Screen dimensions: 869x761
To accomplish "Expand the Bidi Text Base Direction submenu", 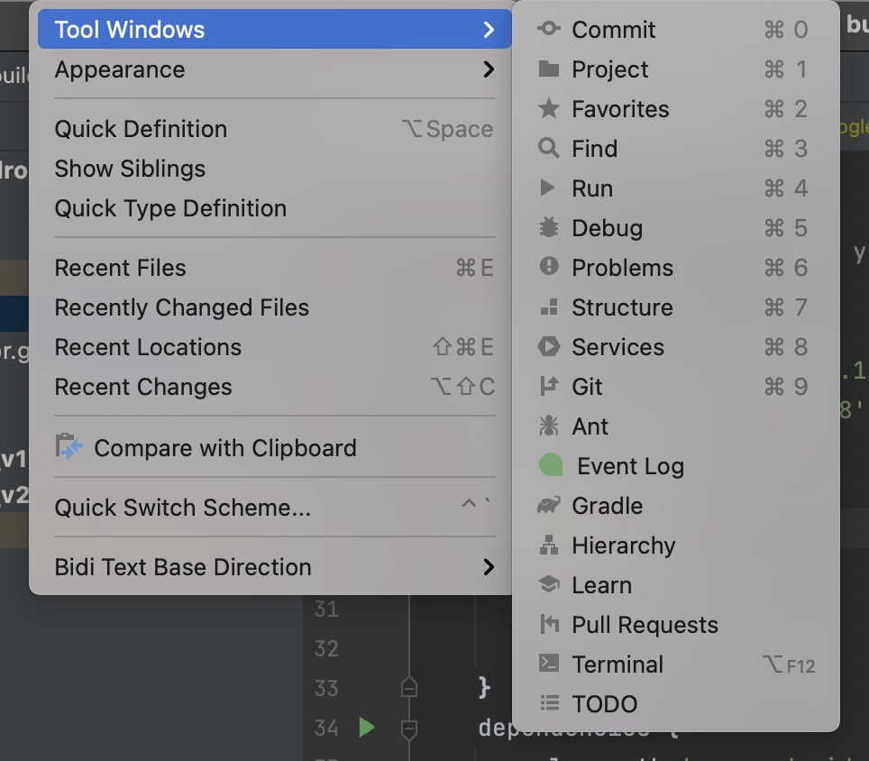I will [x=184, y=567].
